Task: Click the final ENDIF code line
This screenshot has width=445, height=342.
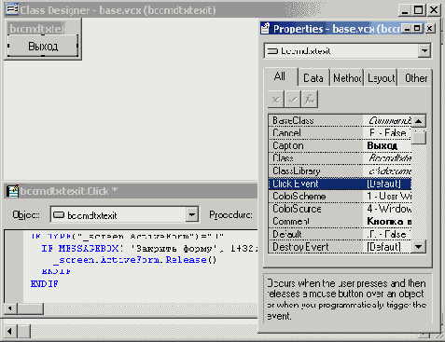Action: point(44,284)
